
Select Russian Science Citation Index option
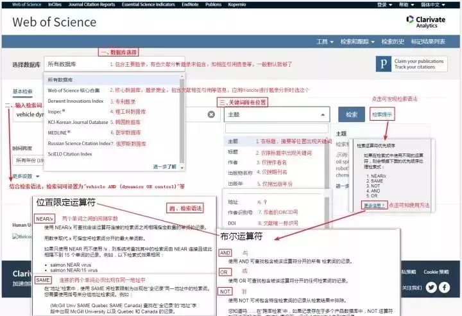tap(79, 143)
